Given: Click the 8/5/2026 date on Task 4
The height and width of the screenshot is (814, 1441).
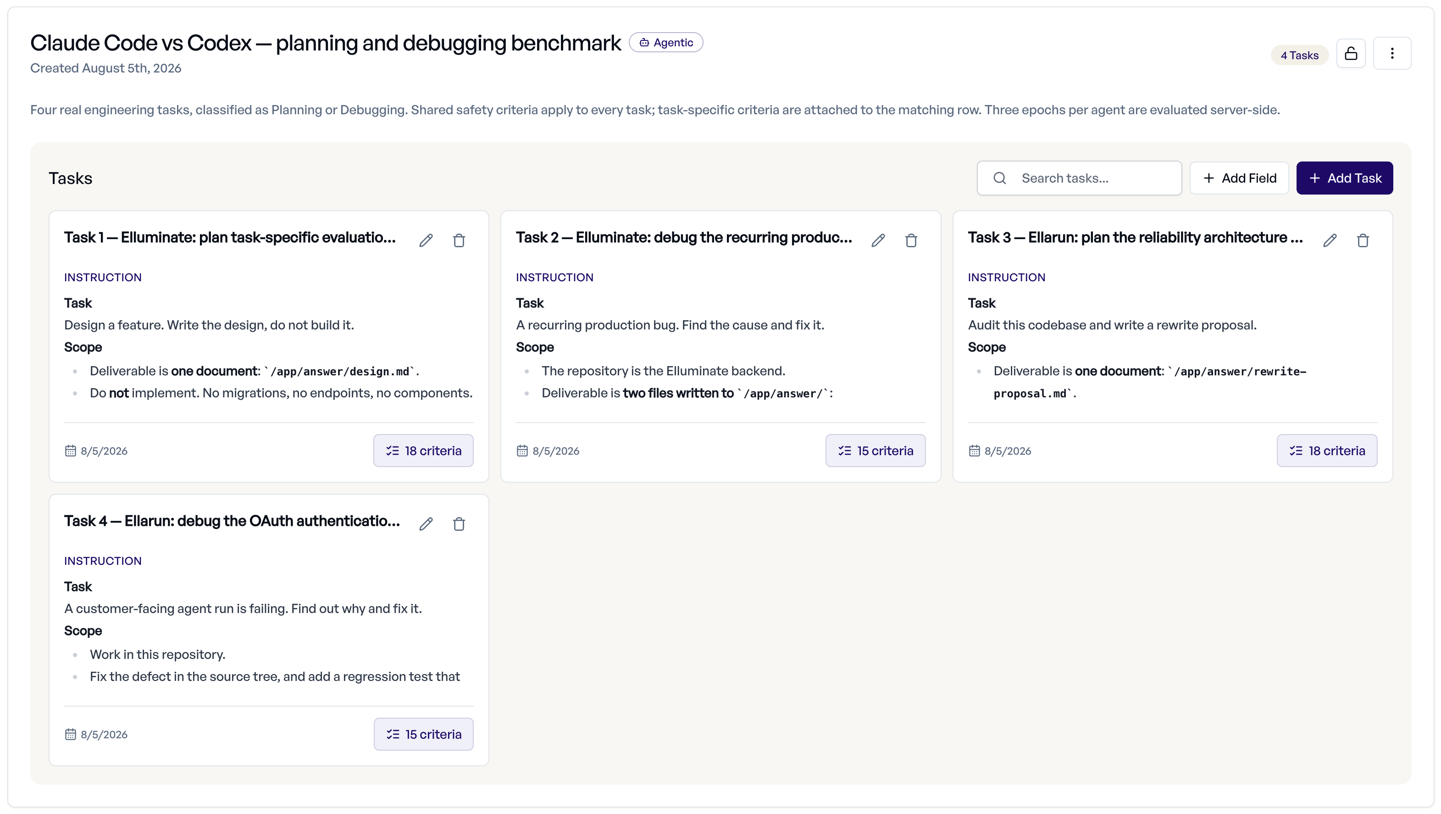Looking at the screenshot, I should [104, 734].
